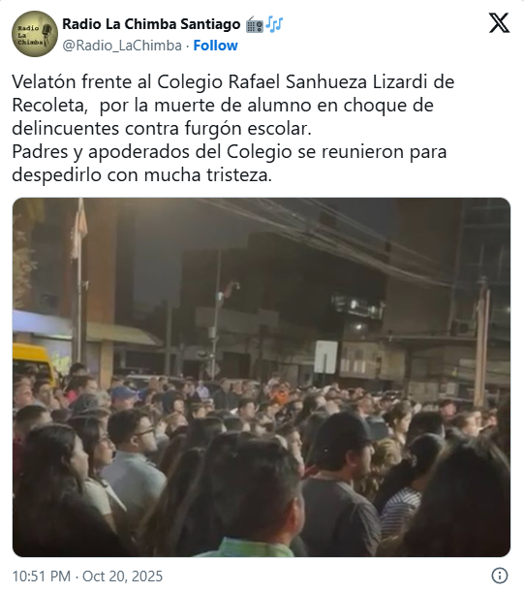
Task: Click Radio La Chimba profile avatar
Action: click(35, 34)
